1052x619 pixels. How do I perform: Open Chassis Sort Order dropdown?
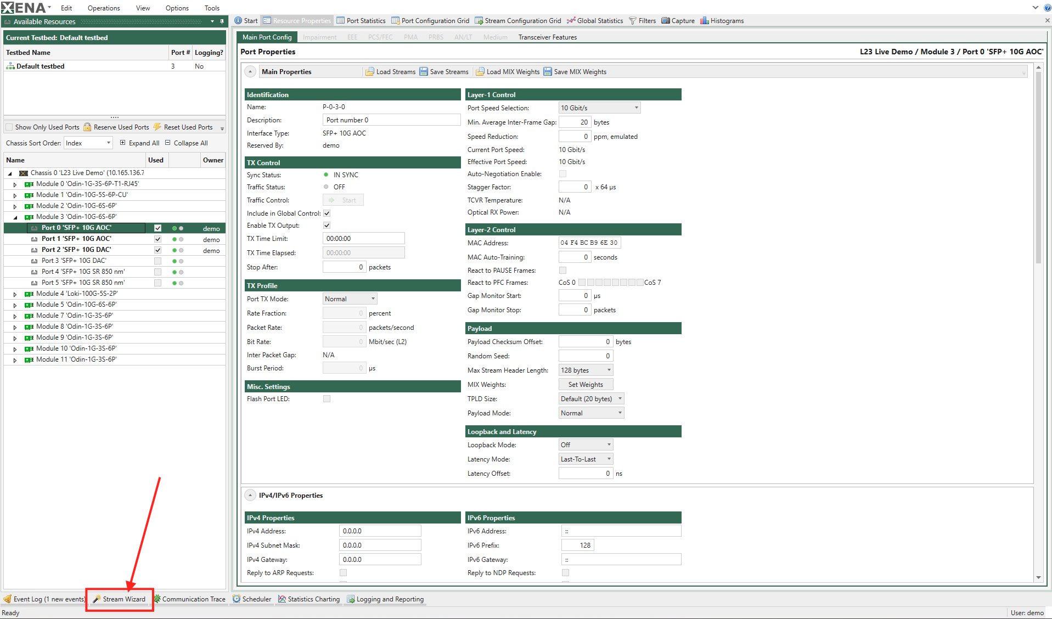coord(88,143)
